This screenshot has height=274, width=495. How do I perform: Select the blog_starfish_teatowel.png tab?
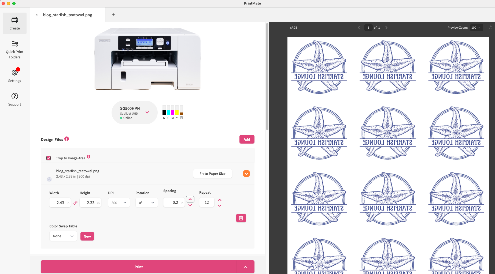[x=68, y=15]
